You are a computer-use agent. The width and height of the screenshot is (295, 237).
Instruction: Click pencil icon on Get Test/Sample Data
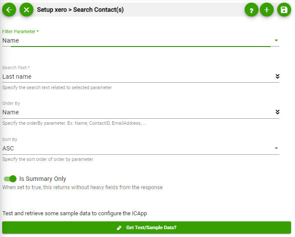tap(119, 227)
